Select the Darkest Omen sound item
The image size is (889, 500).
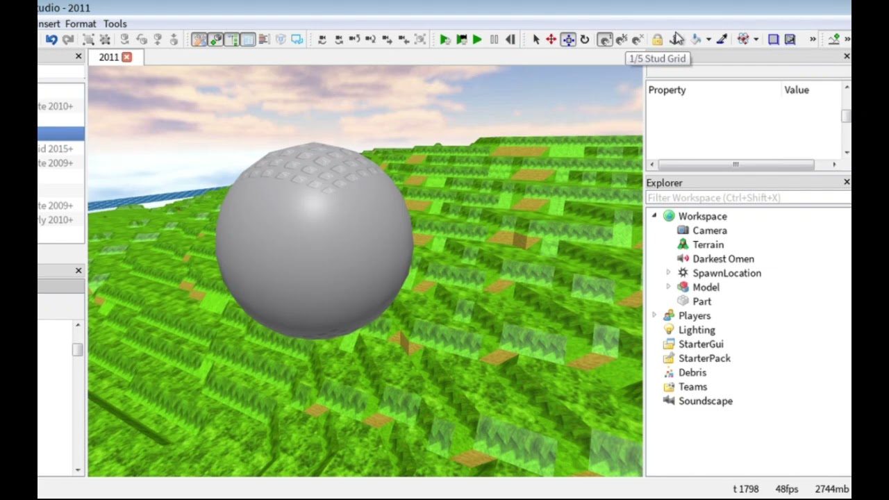(723, 259)
